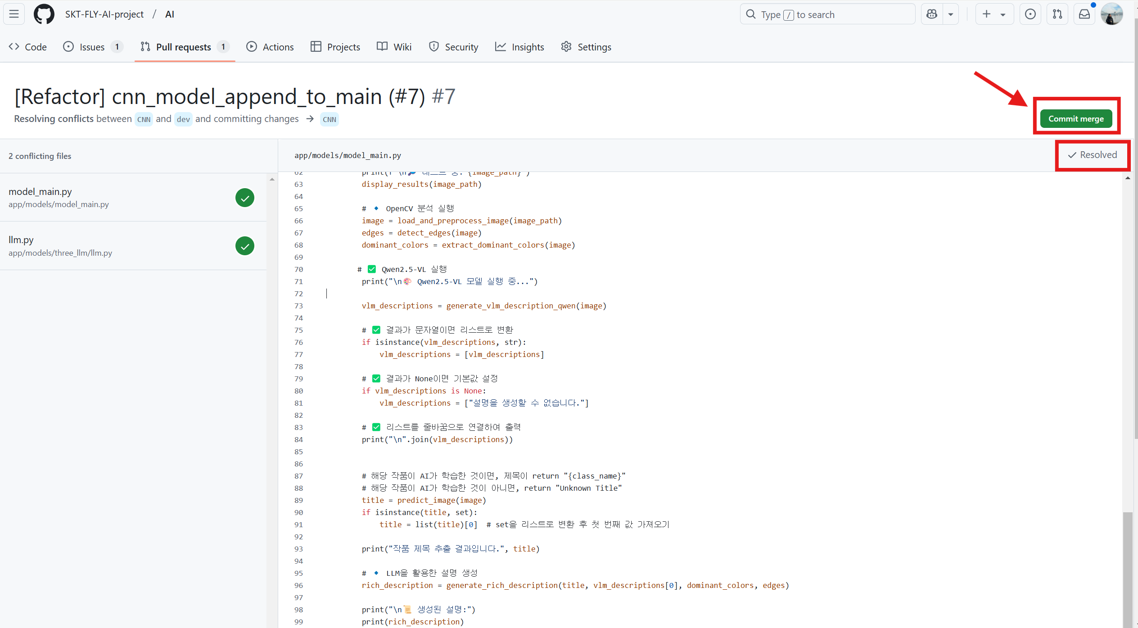Viewport: 1138px width, 628px height.
Task: Open the user profile avatar menu
Action: (1111, 14)
